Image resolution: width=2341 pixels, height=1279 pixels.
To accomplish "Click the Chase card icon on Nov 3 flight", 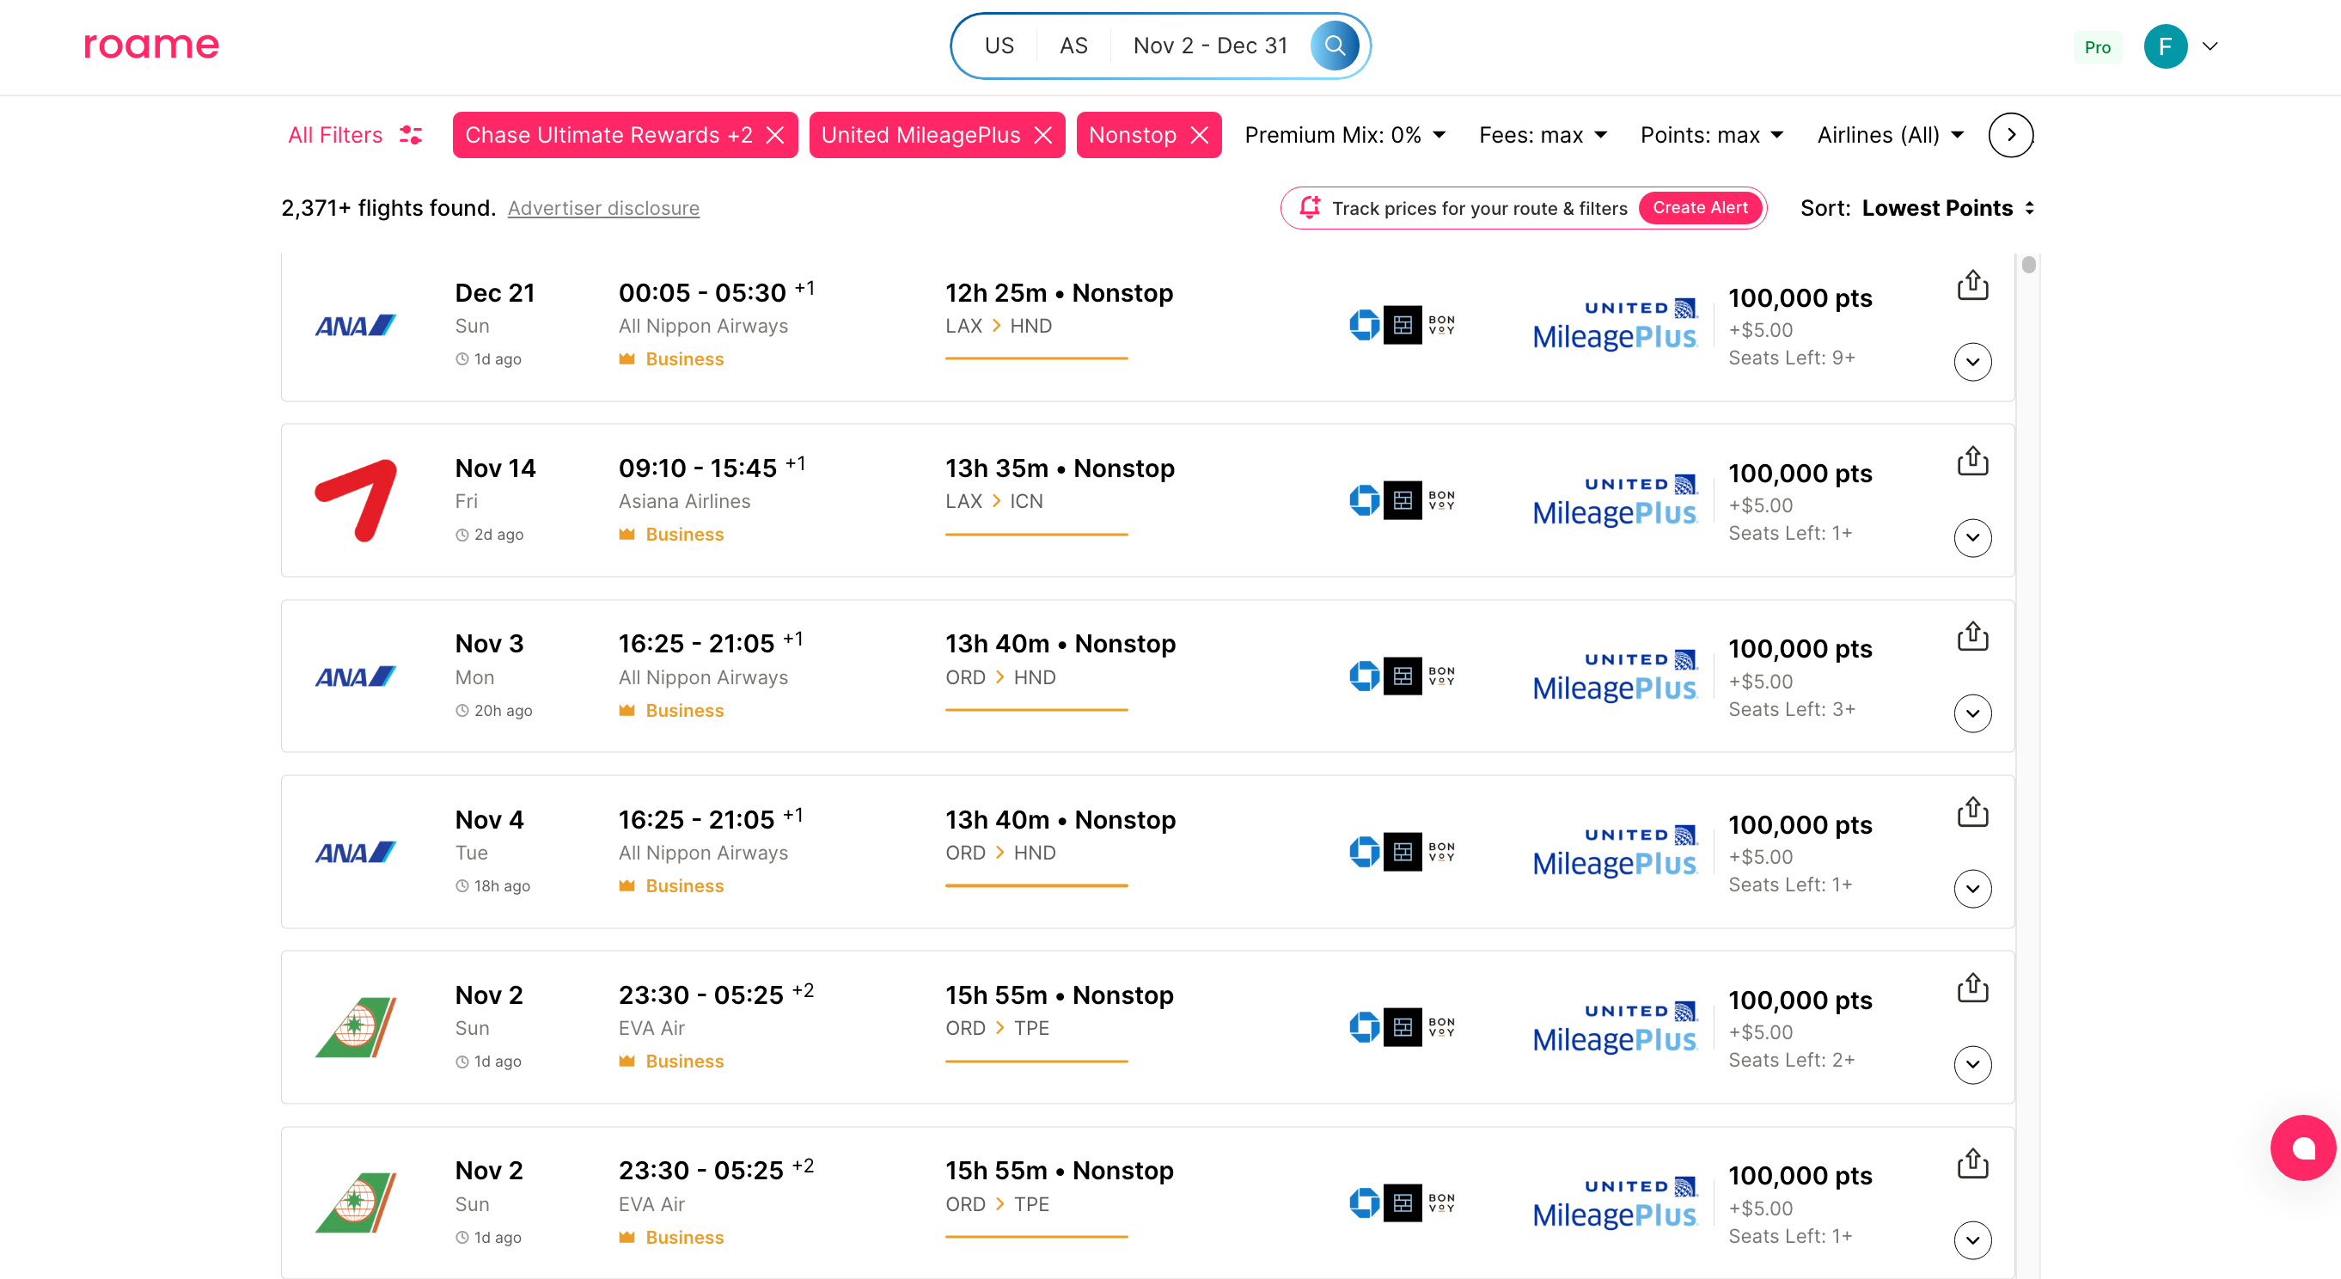I will click(1366, 676).
